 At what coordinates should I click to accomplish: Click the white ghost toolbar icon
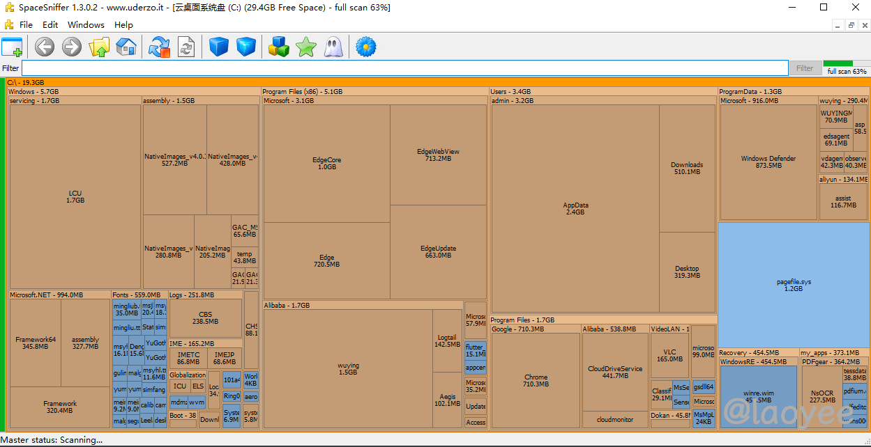coord(333,47)
